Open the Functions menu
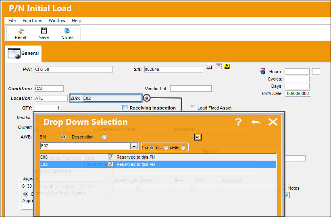Viewport: 331px width, 217px height. click(32, 21)
